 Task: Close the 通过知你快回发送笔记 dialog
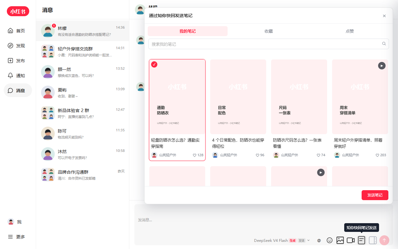click(x=384, y=16)
